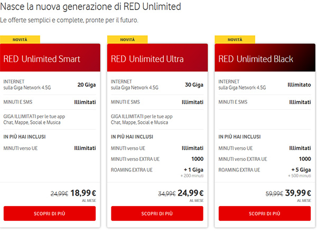Image resolution: width=317 pixels, height=232 pixels.
Task: Click the Illimitato internet value in Black plan
Action: pyautogui.click(x=299, y=85)
